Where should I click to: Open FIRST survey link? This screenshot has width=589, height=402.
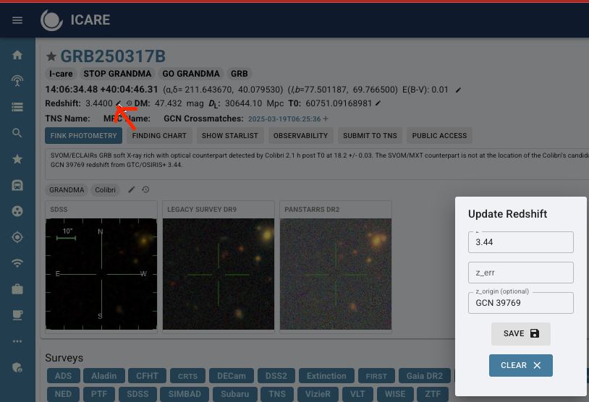pos(376,376)
